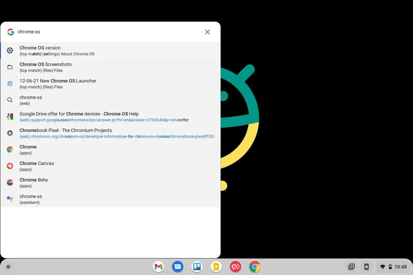Image resolution: width=413 pixels, height=275 pixels.
Task: Click the Chrome Beta app icon
Action: (x=10, y=183)
